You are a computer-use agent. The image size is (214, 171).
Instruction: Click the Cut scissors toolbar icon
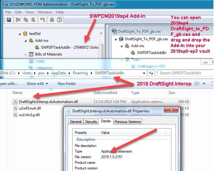click(18, 20)
